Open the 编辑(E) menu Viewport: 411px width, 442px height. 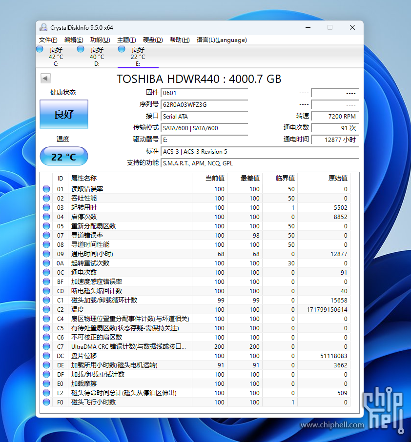pyautogui.click(x=74, y=40)
